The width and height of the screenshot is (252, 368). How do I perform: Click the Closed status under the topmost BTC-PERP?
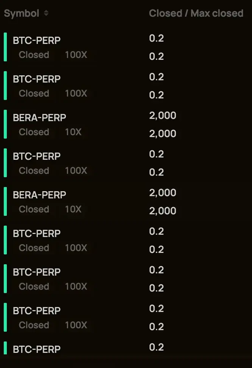(x=34, y=55)
